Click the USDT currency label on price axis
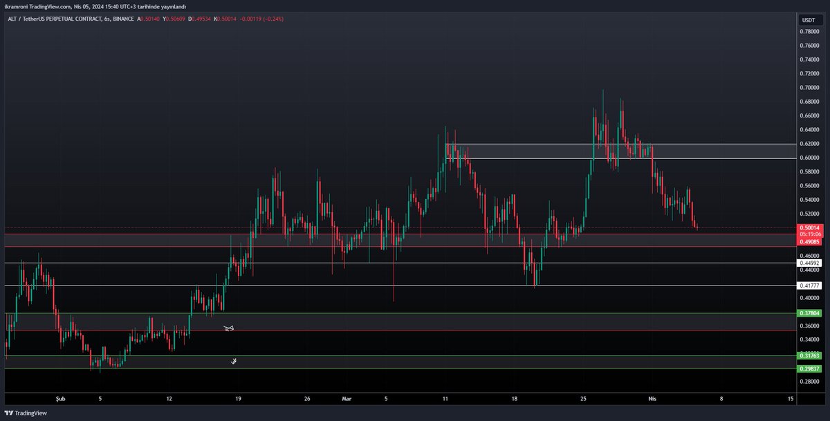 click(809, 21)
